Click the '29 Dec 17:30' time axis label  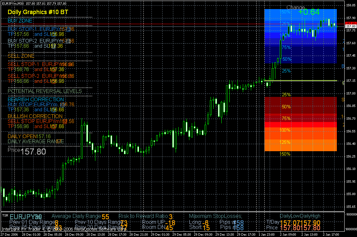click(246, 235)
